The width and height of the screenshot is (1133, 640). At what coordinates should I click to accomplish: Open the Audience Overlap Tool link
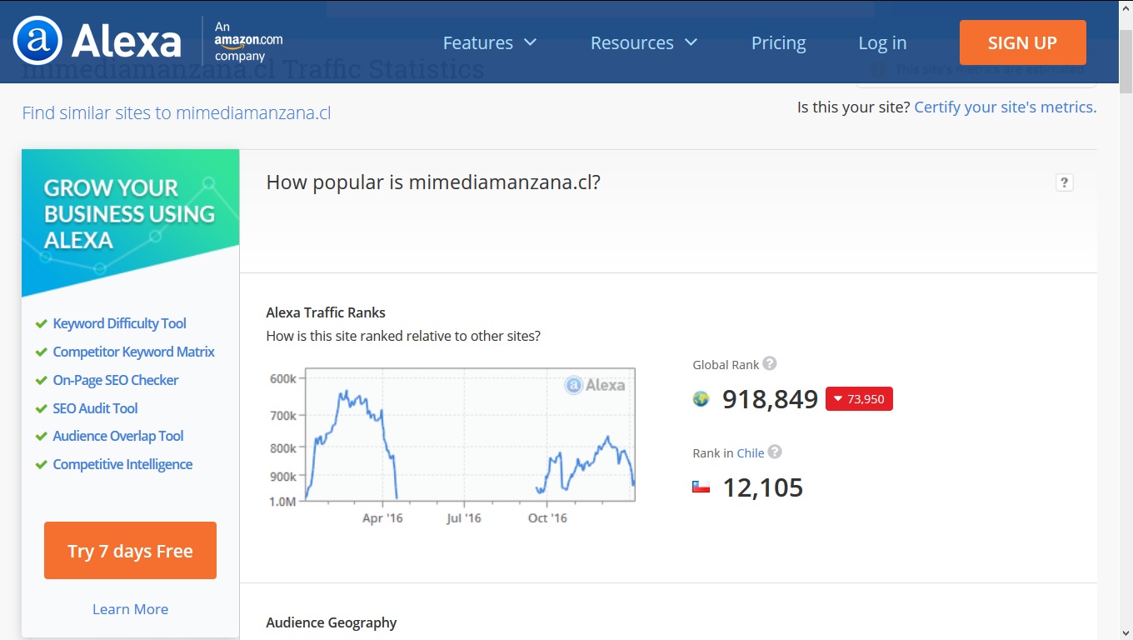[x=118, y=436]
